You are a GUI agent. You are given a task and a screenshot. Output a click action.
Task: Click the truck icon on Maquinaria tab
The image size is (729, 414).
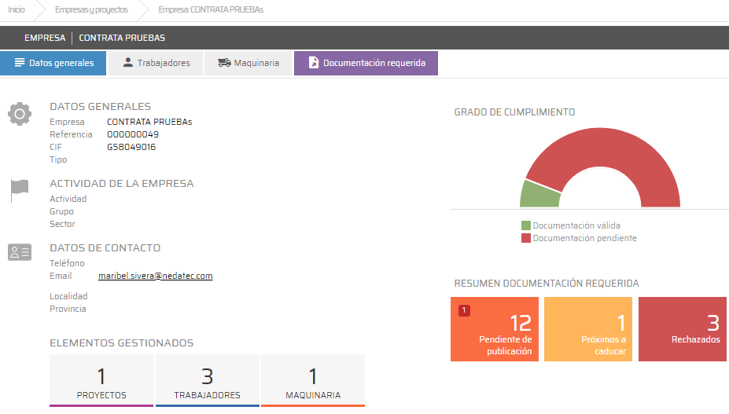click(224, 63)
